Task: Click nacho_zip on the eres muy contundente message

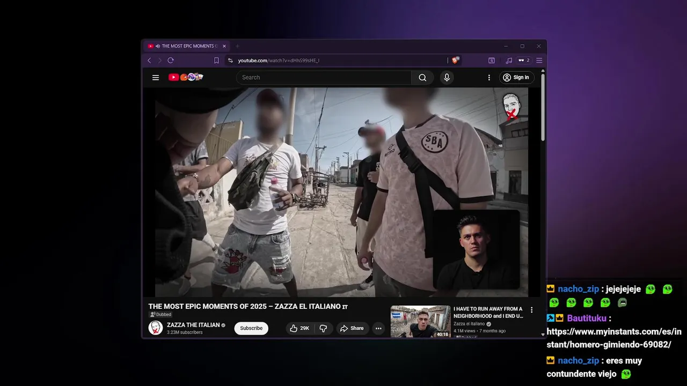Action: pyautogui.click(x=578, y=361)
